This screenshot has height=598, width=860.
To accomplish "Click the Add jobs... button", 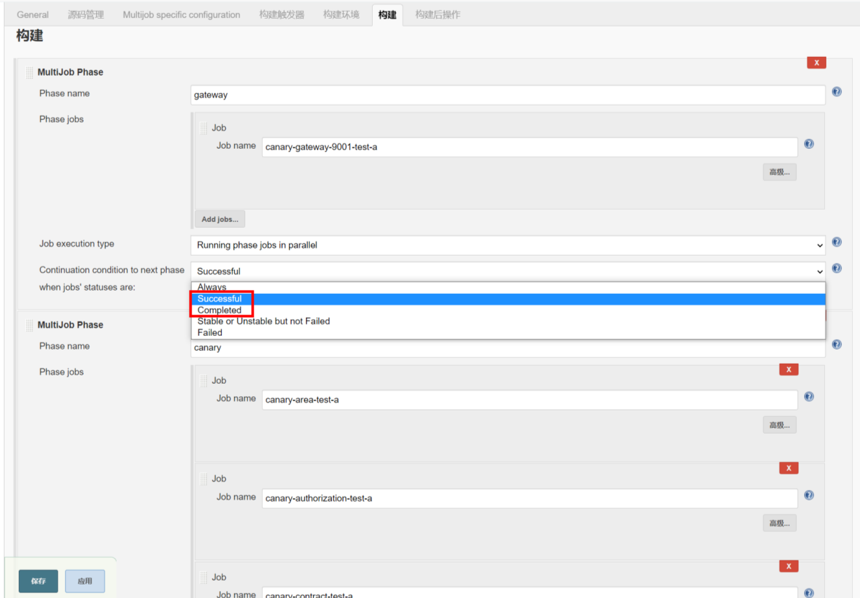I will coord(219,218).
